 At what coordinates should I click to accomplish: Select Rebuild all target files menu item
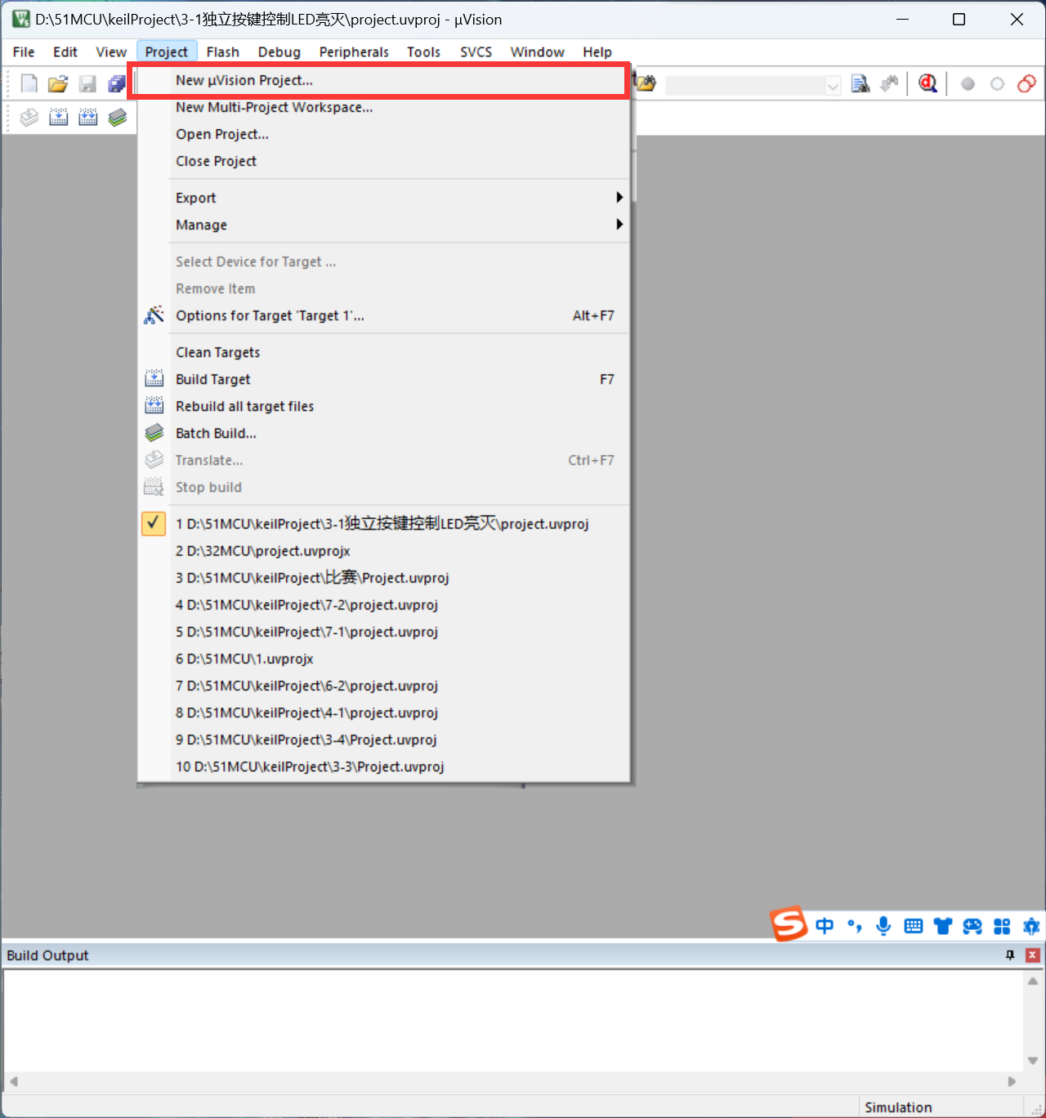[x=383, y=406]
